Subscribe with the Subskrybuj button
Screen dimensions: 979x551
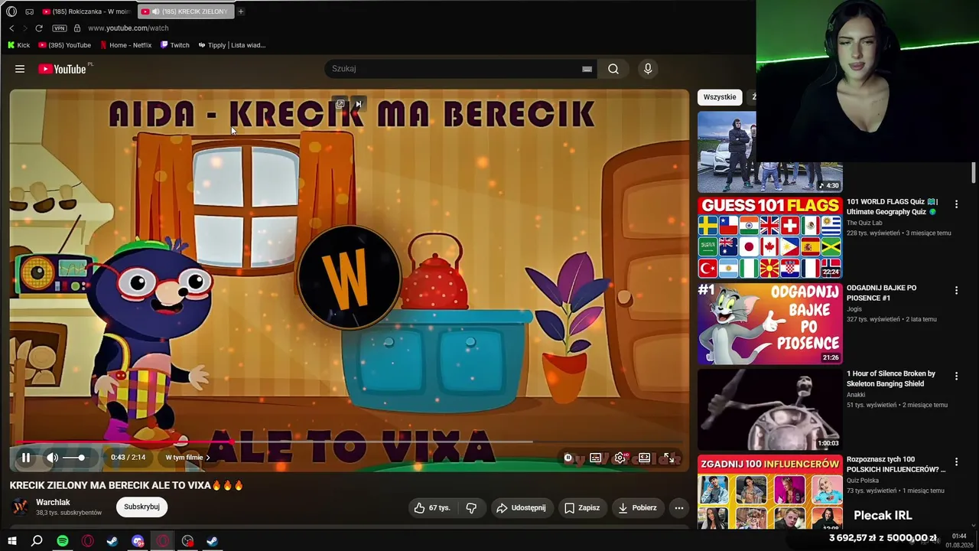click(141, 507)
